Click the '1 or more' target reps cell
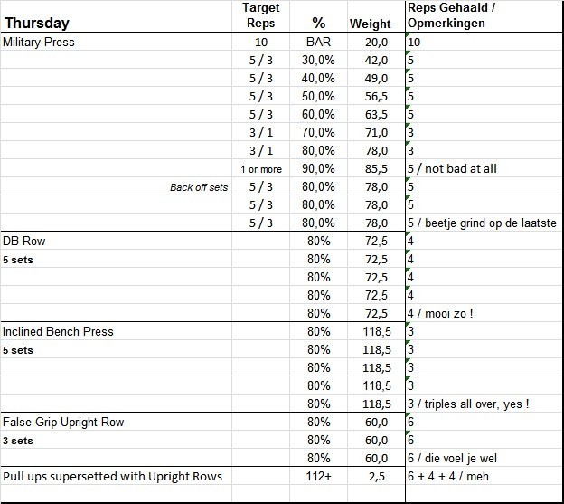564x504 pixels. [261, 169]
